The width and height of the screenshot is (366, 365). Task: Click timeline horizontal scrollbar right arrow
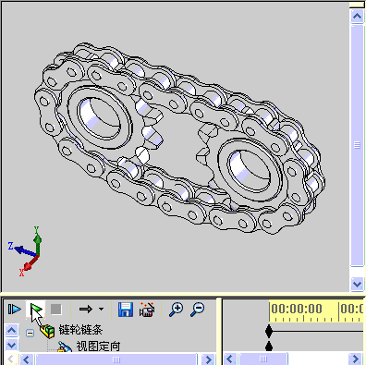[x=355, y=359]
